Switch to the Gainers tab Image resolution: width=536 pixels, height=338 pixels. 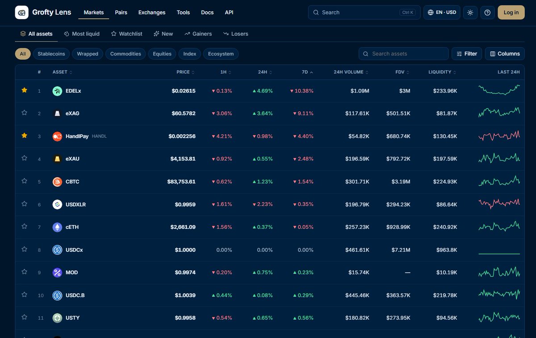click(198, 34)
